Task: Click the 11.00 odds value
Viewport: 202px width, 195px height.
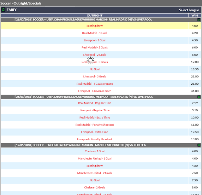Action: 195,125
